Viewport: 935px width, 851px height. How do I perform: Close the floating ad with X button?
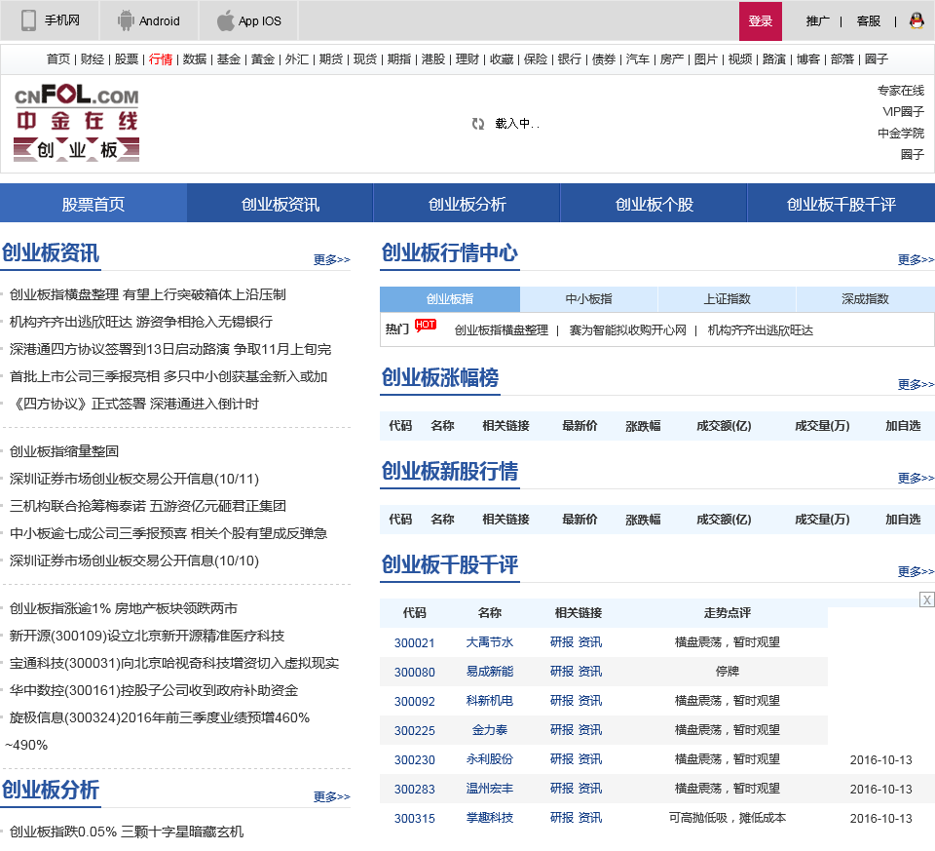tap(927, 600)
